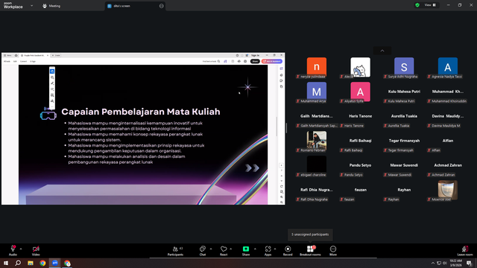Select Muhammad Arya's M avatar
The image size is (477, 268).
tap(317, 91)
